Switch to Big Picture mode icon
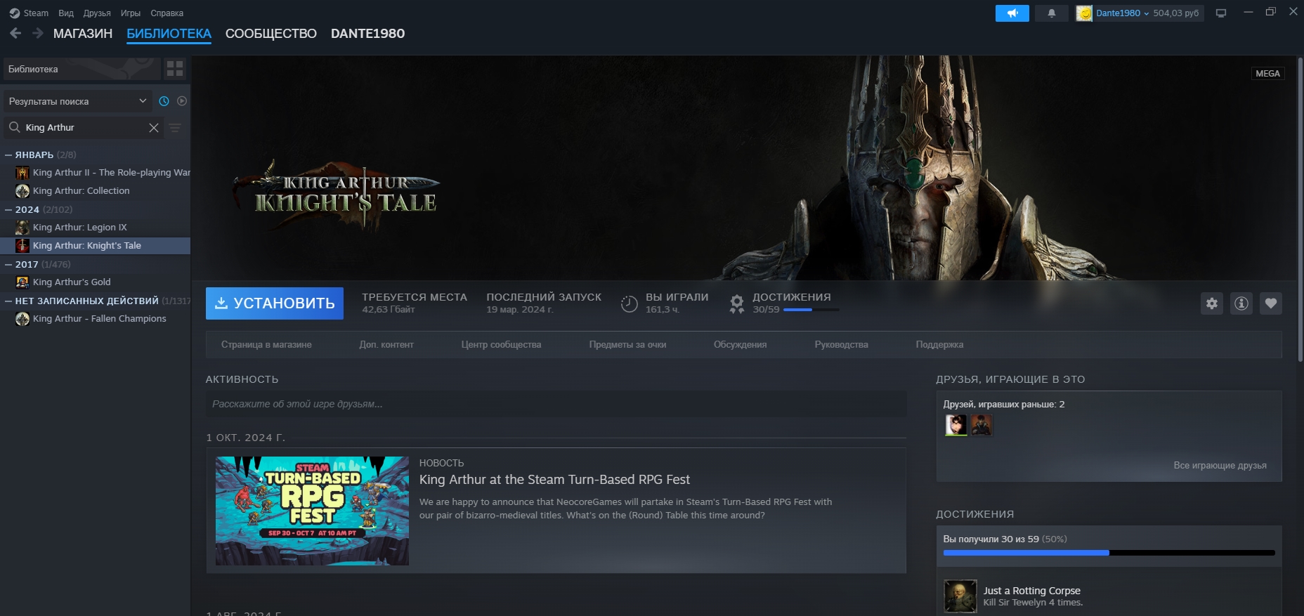The width and height of the screenshot is (1304, 616). 1221,13
